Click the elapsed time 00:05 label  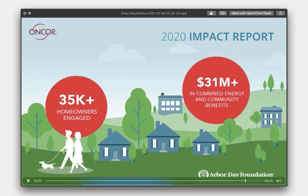pyautogui.click(x=38, y=181)
